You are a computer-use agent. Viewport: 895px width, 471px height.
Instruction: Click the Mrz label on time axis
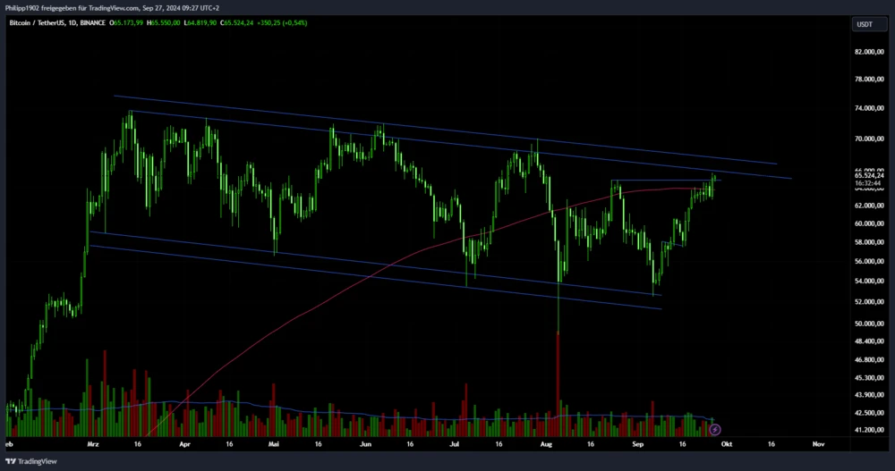(x=93, y=443)
